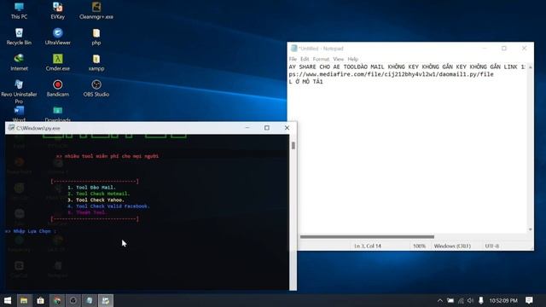Image resolution: width=546 pixels, height=307 pixels.
Task: Open Notepad's Edit menu
Action: pos(305,59)
